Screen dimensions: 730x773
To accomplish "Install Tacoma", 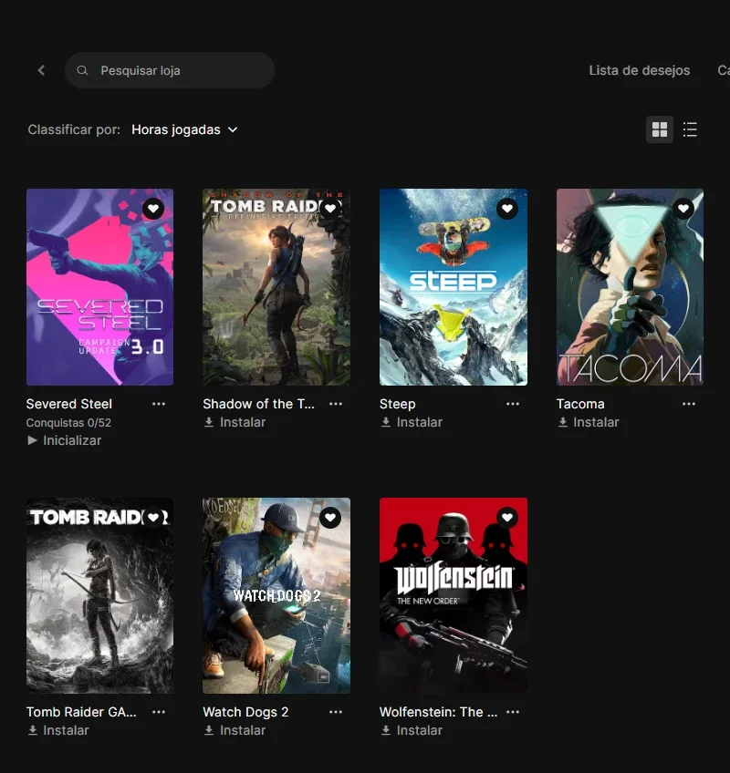I will pos(588,422).
